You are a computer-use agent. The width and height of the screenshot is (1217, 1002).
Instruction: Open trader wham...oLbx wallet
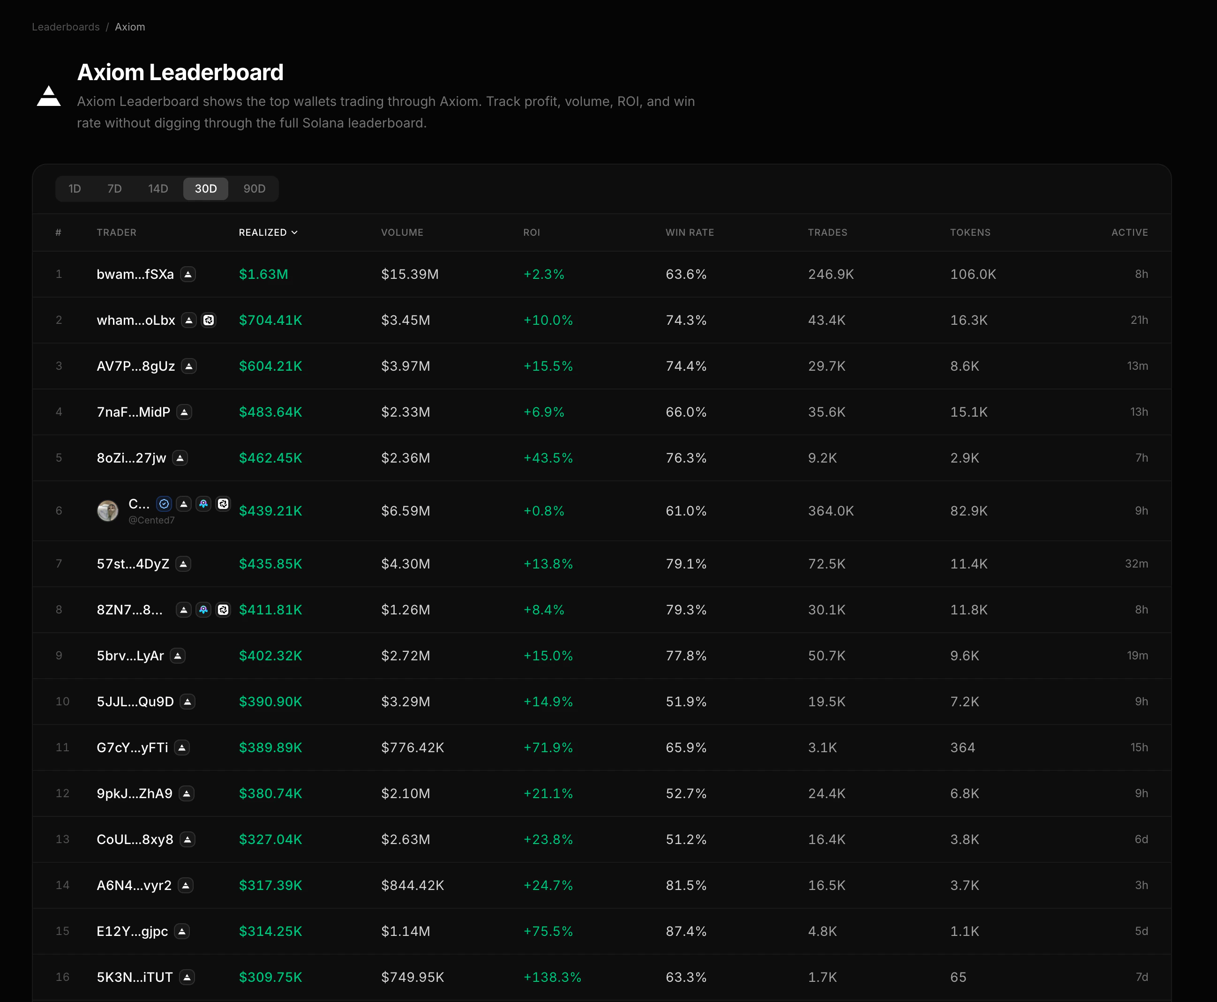135,321
